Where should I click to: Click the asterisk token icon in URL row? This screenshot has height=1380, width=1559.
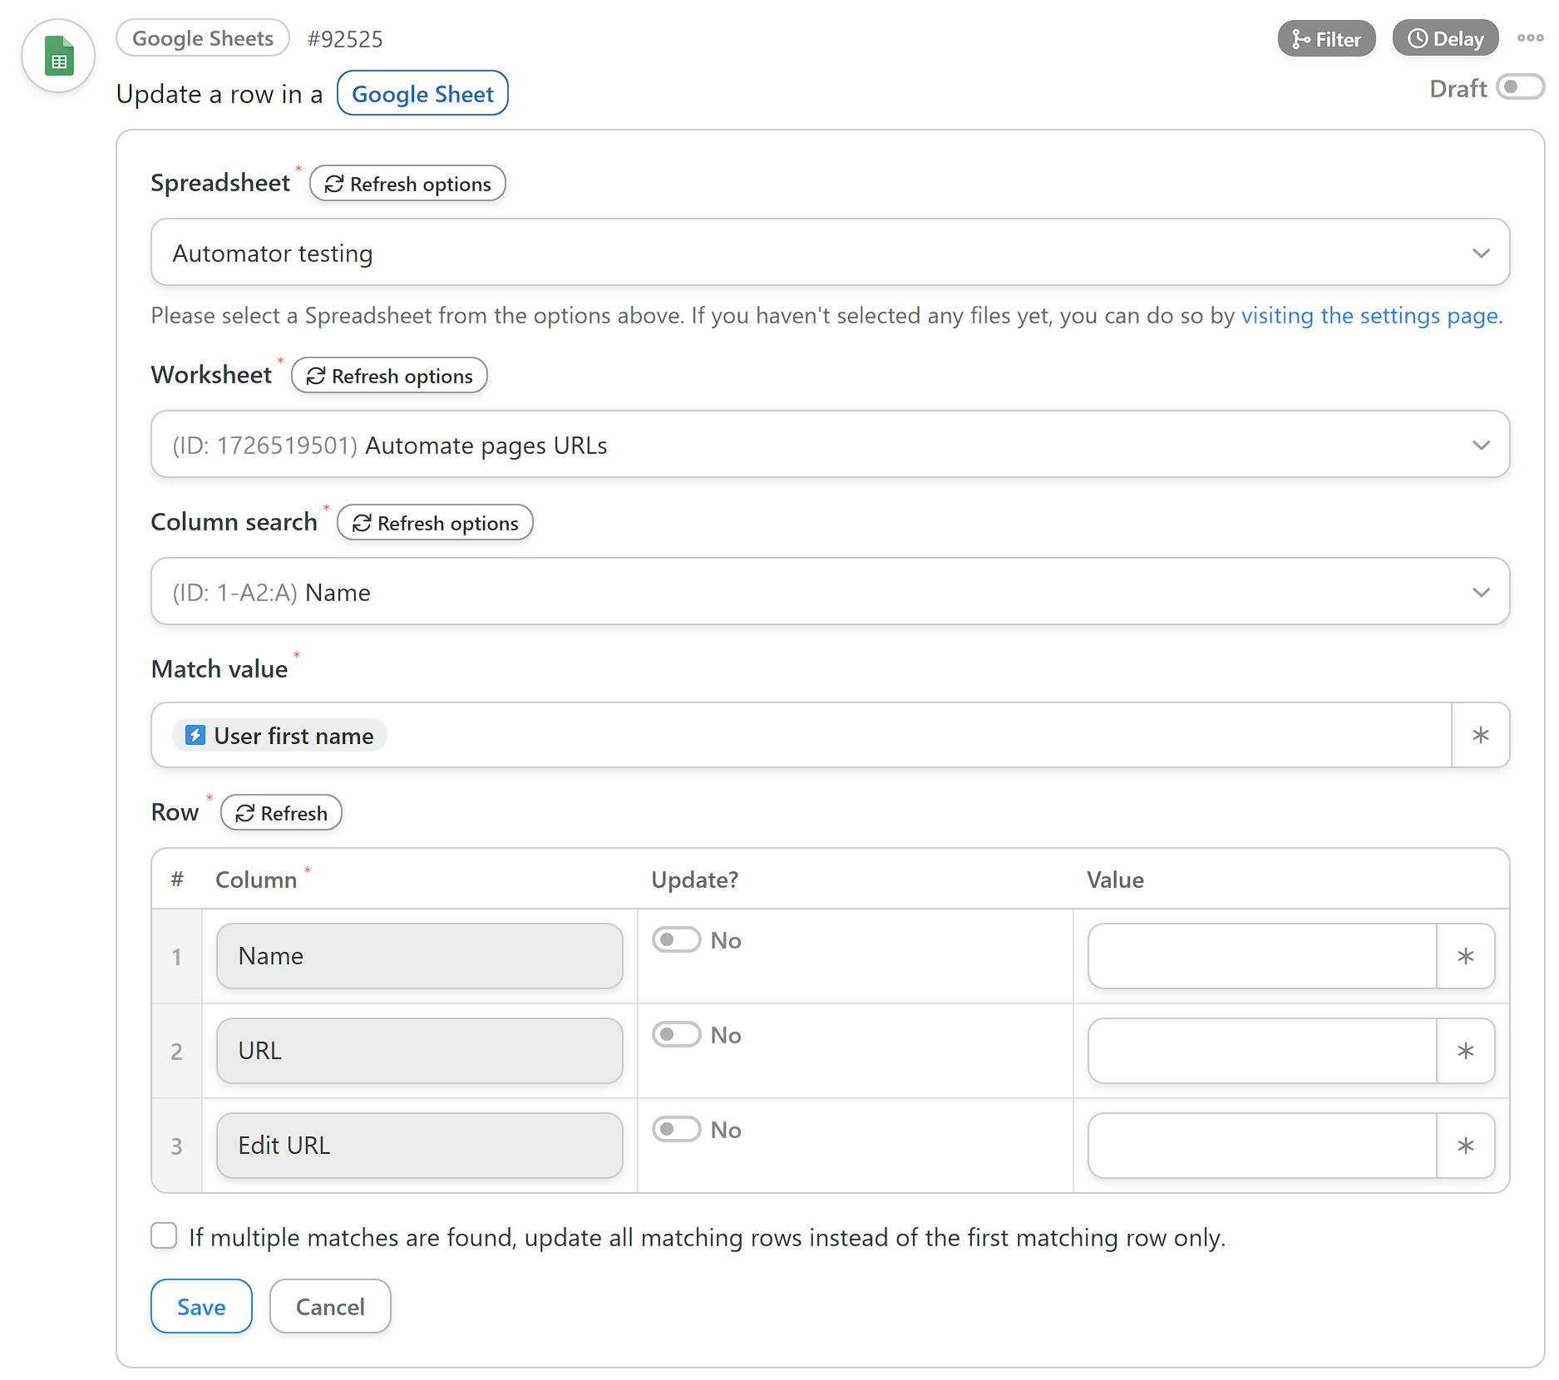pos(1465,1051)
